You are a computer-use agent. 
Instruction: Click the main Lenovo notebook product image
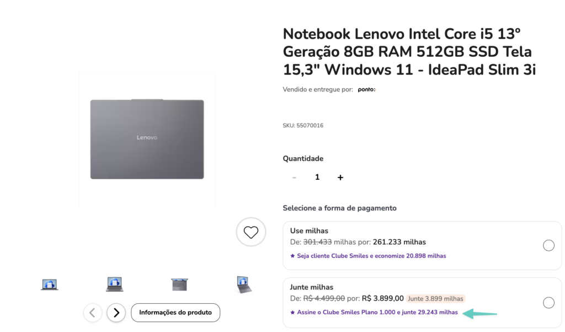(147, 139)
